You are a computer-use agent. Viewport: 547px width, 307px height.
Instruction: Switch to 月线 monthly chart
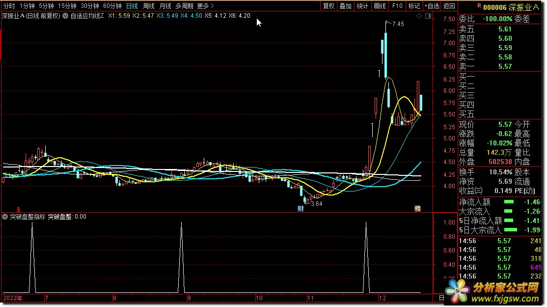tap(165, 6)
